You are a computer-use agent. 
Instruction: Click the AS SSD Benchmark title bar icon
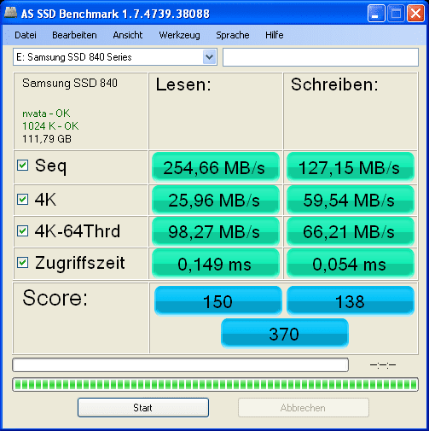click(11, 13)
